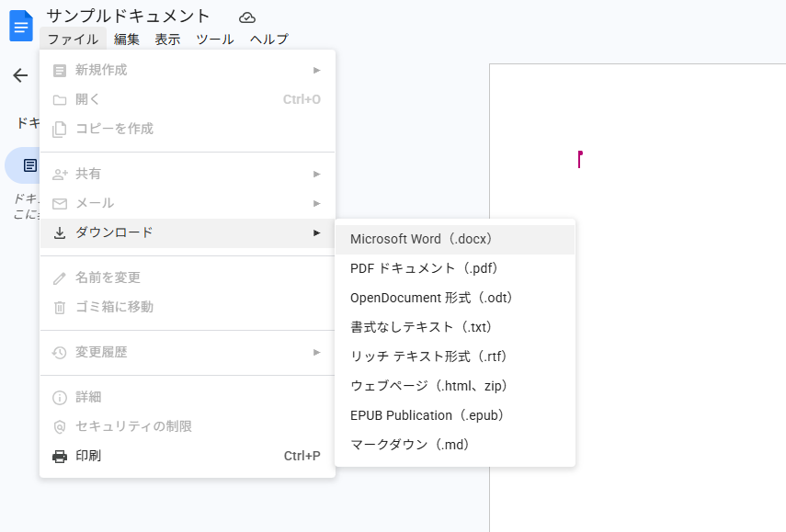Click the サンプルドキュメント title field
Screen dimensions: 786x532
[129, 16]
